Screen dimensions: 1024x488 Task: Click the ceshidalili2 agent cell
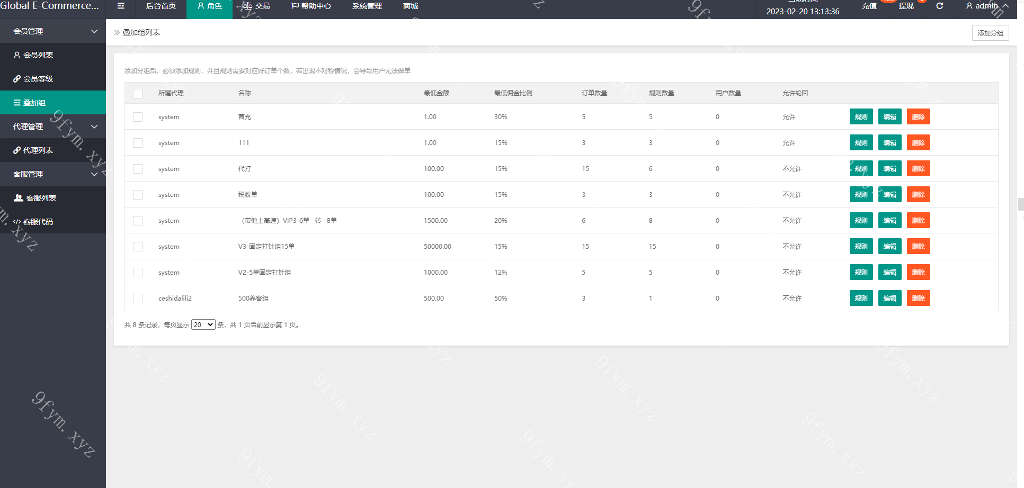[x=175, y=299]
